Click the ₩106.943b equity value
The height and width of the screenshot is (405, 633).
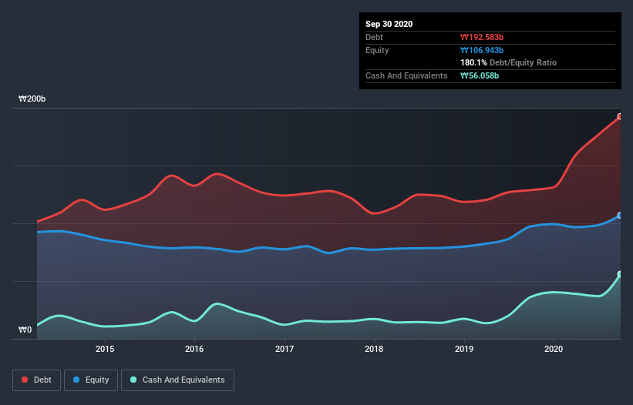(x=482, y=50)
